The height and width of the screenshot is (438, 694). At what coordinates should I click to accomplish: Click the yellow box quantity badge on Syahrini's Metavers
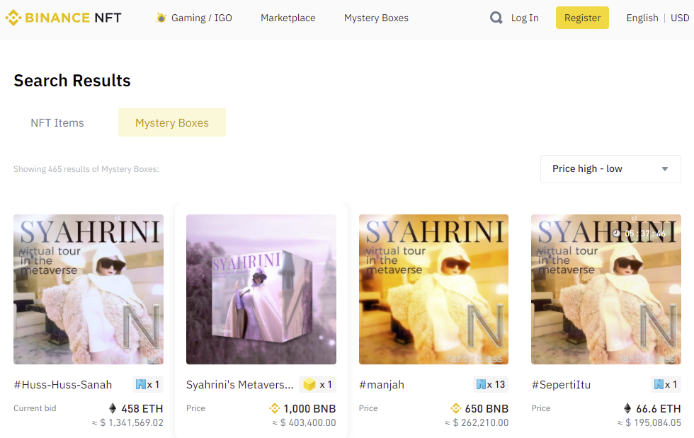click(x=317, y=384)
